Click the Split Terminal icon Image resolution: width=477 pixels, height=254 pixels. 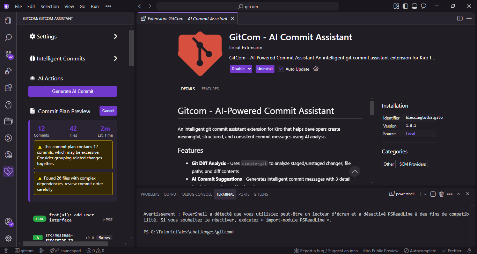pyautogui.click(x=433, y=194)
